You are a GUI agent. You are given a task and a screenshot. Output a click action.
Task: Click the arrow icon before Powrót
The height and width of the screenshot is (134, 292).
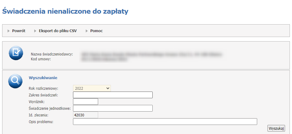(9, 31)
